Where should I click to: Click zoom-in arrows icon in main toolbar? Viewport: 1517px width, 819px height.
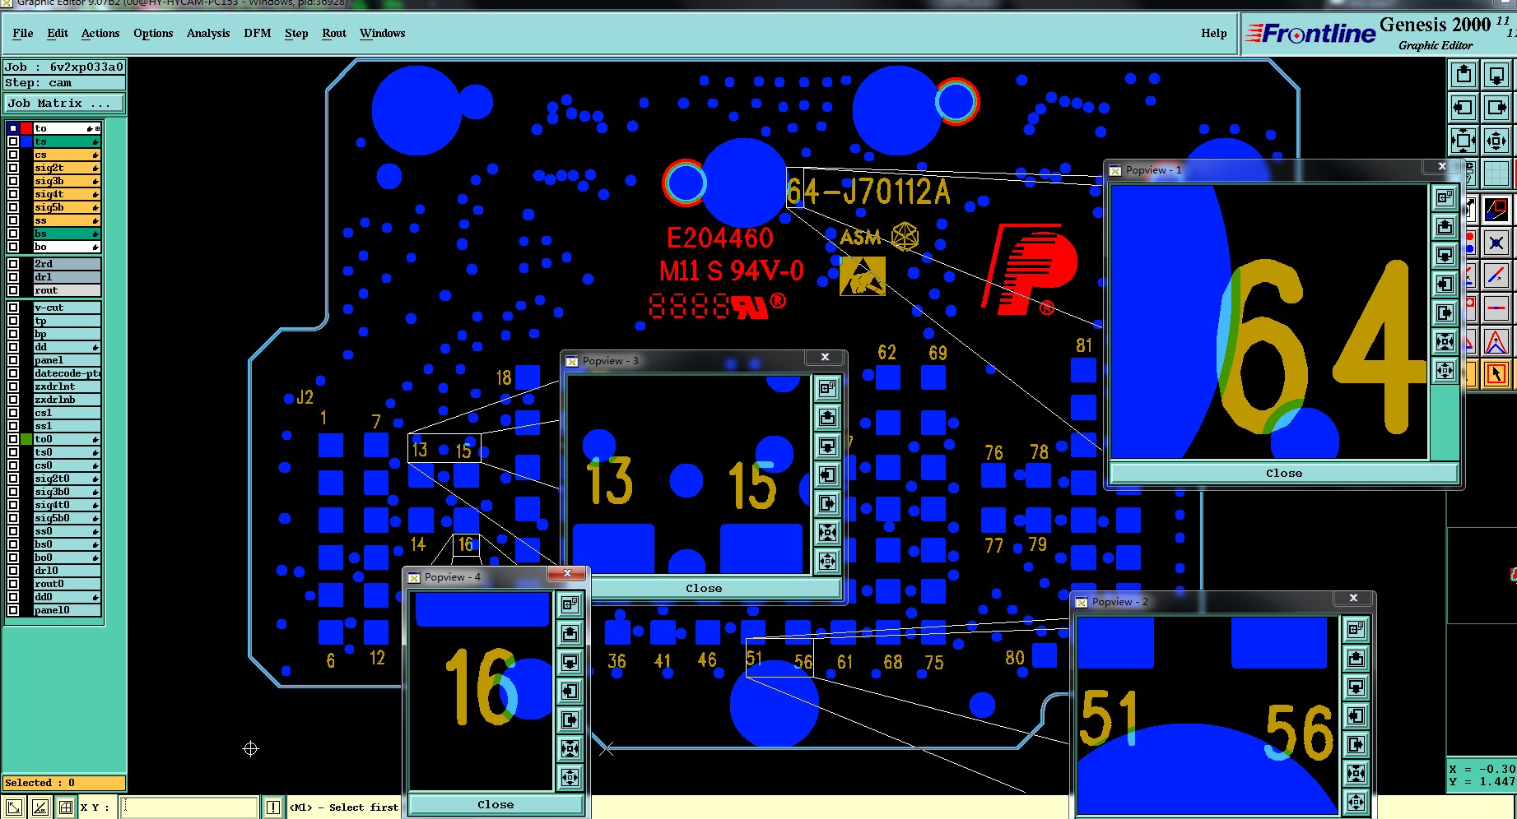[x=1463, y=141]
